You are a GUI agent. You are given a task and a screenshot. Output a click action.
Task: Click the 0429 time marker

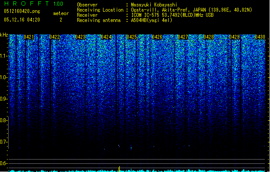234,37
